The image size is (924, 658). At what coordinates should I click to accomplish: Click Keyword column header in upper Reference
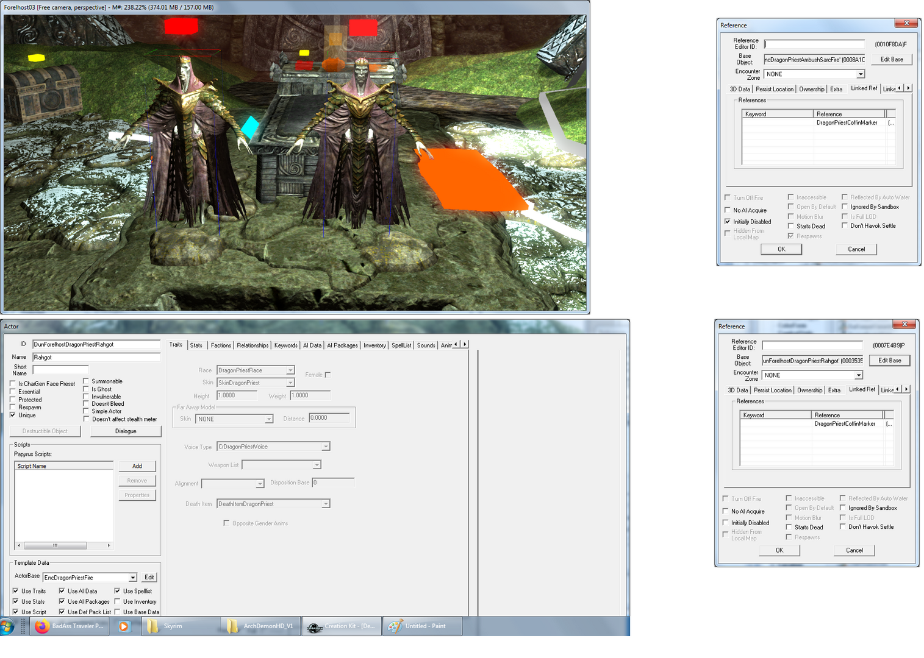778,114
